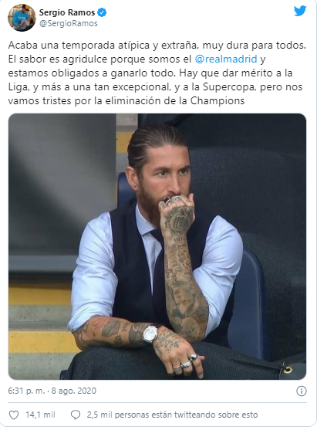Visit the @SergioRamos handle
This screenshot has width=317, height=430.
point(69,24)
